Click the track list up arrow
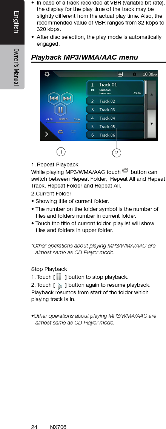This screenshot has width=166, height=429. click(x=152, y=94)
